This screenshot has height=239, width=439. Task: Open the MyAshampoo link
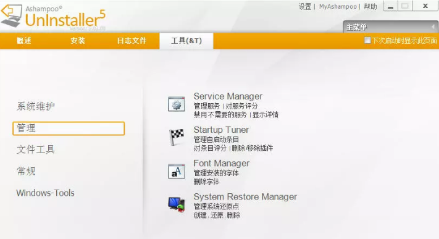(338, 6)
